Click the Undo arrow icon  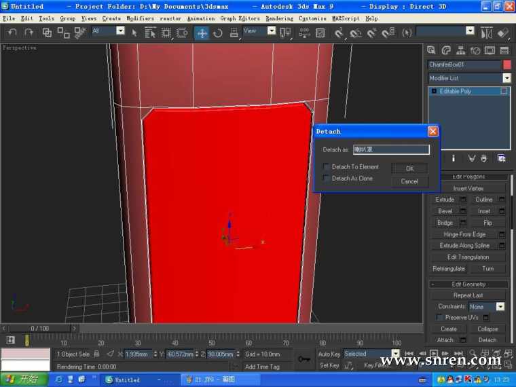tap(12, 33)
